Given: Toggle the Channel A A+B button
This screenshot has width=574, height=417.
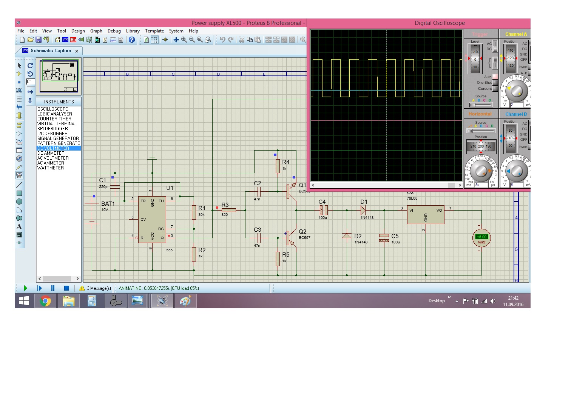Looking at the screenshot, I should pyautogui.click(x=529, y=73).
